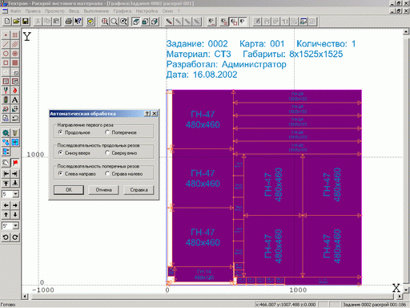410x308 pixels.
Task: Expand the angle dropdown showing 5°
Action: [x=16, y=225]
